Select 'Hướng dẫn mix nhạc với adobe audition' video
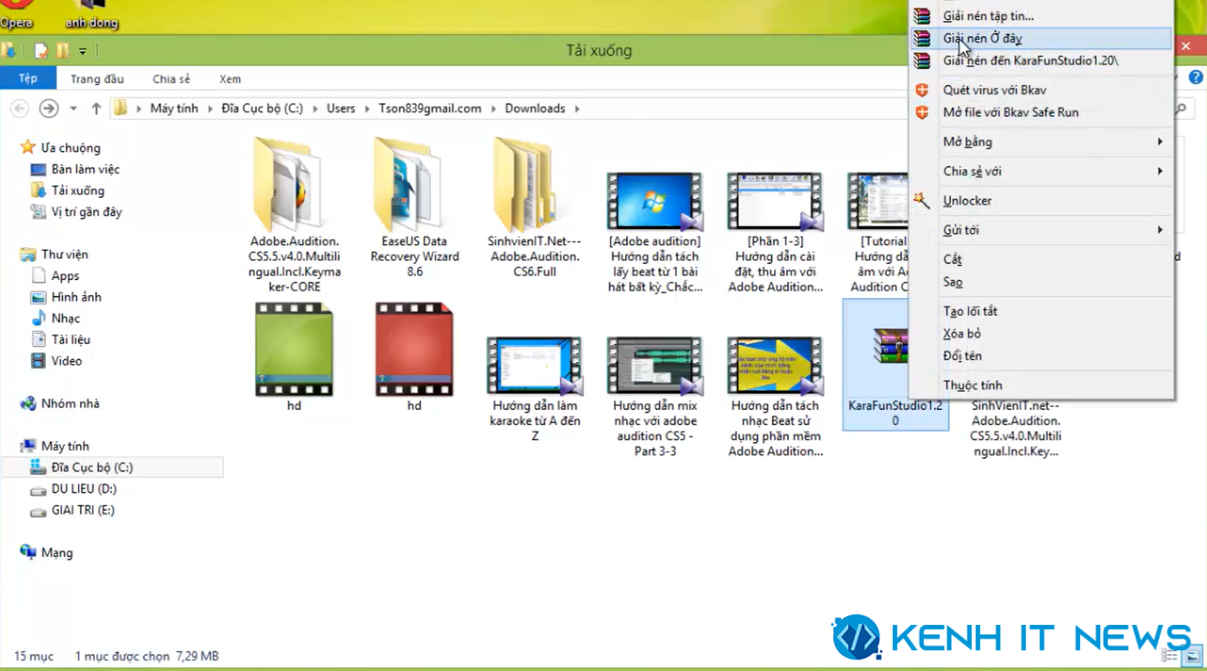This screenshot has height=671, width=1207. (655, 397)
